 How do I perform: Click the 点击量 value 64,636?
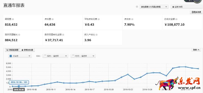coord(50,25)
